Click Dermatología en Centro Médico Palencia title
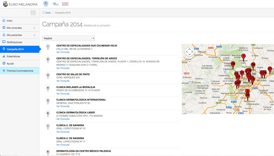The height and width of the screenshot is (156, 274). coord(84,151)
